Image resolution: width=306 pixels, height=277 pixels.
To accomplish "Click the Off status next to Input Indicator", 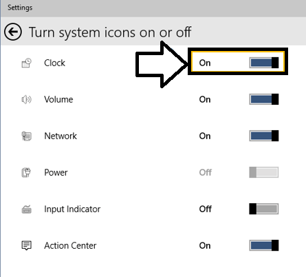I will pyautogui.click(x=205, y=209).
